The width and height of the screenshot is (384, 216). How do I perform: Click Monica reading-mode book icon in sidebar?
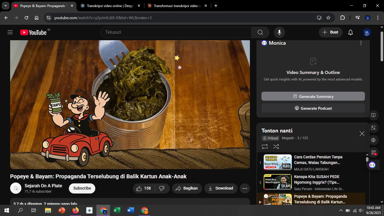click(x=373, y=115)
